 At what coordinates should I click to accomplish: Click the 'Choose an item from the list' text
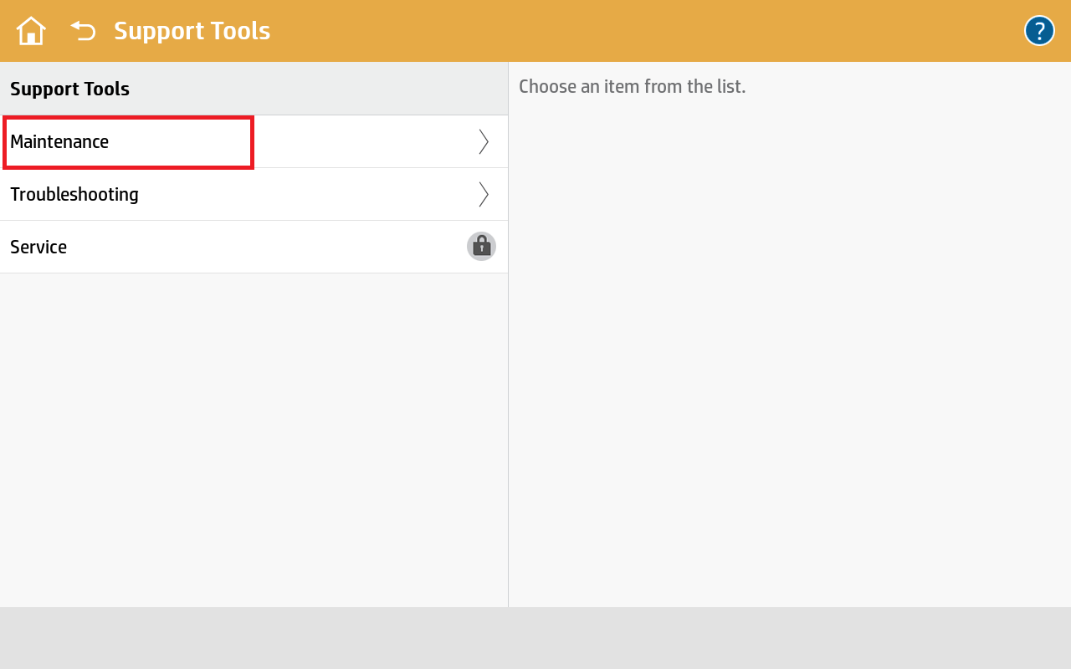pos(632,86)
